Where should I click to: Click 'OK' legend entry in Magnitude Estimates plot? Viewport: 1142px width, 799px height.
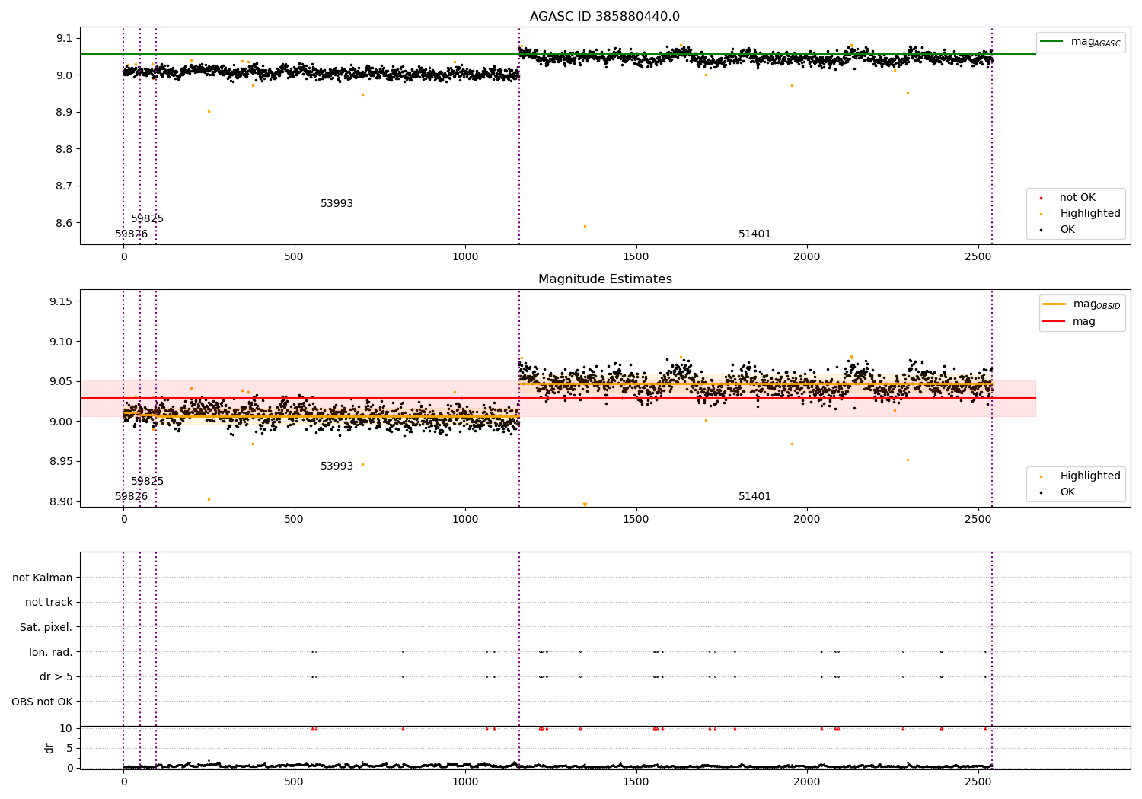pos(1067,492)
